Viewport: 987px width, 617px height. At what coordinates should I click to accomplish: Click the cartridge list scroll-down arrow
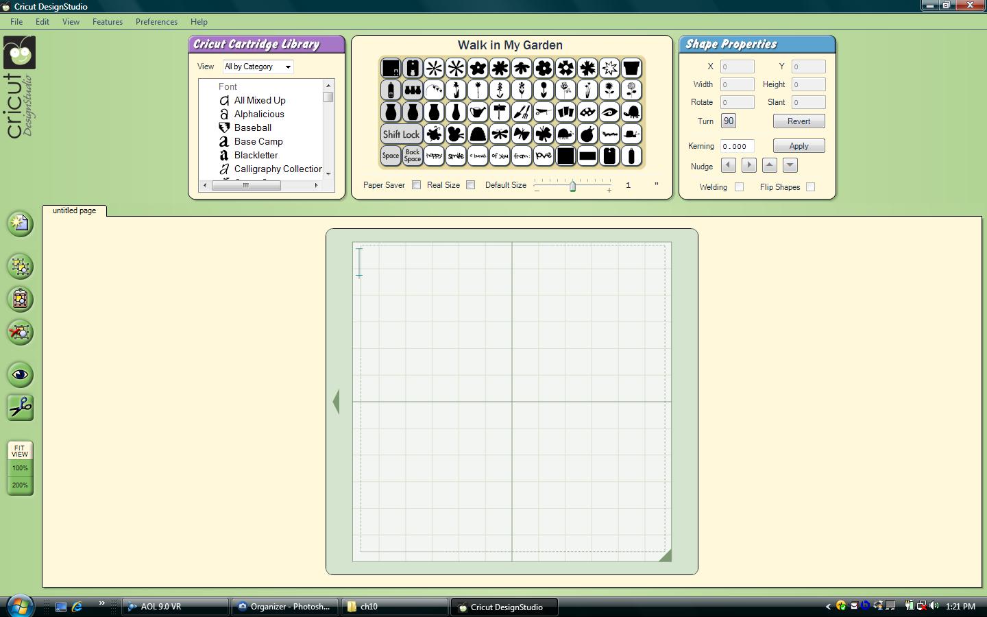(x=328, y=173)
